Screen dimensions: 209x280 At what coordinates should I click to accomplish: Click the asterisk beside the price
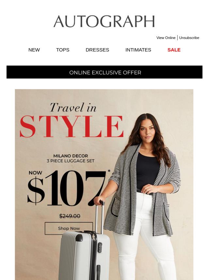[109, 171]
